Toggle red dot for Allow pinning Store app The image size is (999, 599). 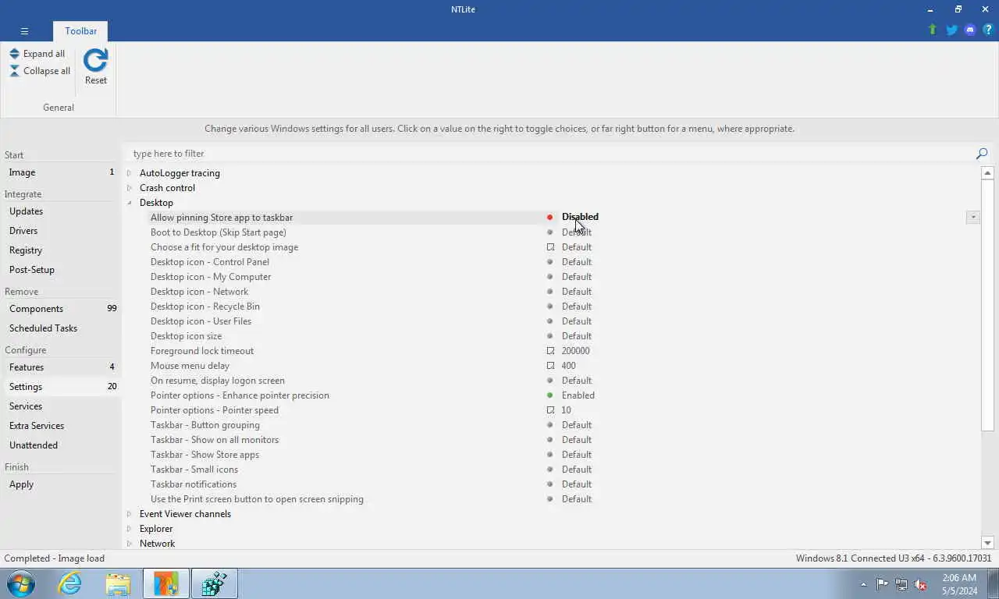click(x=550, y=218)
